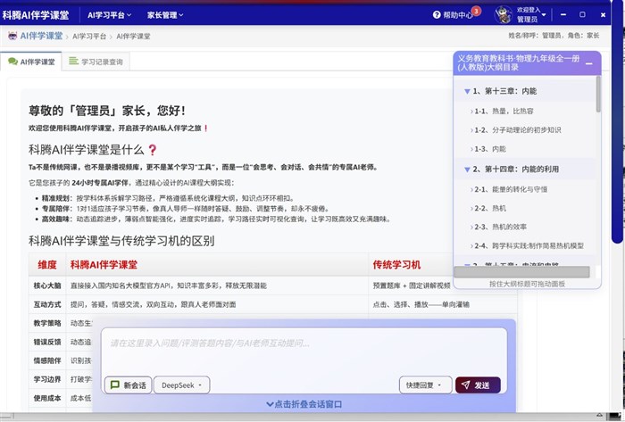This screenshot has height=422, width=625.
Task: Open section 1-1 热量，比热容
Action: (504, 111)
